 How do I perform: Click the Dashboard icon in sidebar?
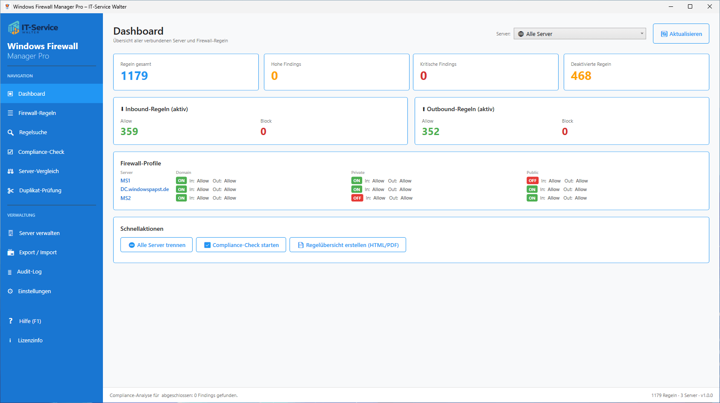click(10, 94)
